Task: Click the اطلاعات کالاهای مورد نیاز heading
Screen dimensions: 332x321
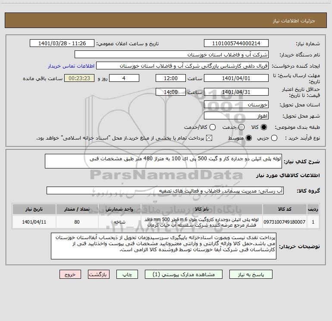Action: click(288, 175)
